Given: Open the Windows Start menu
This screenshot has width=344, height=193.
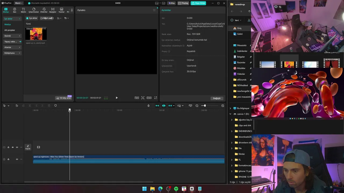Looking at the screenshot, I should (x=144, y=189).
